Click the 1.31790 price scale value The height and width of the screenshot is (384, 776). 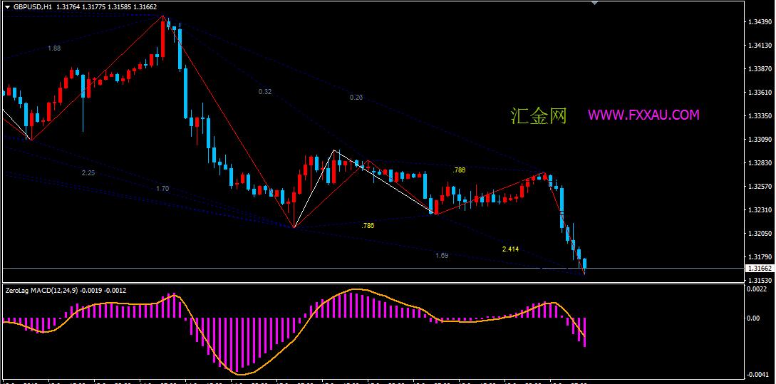759,257
